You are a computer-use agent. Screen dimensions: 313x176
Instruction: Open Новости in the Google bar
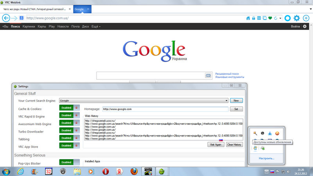click(63, 26)
